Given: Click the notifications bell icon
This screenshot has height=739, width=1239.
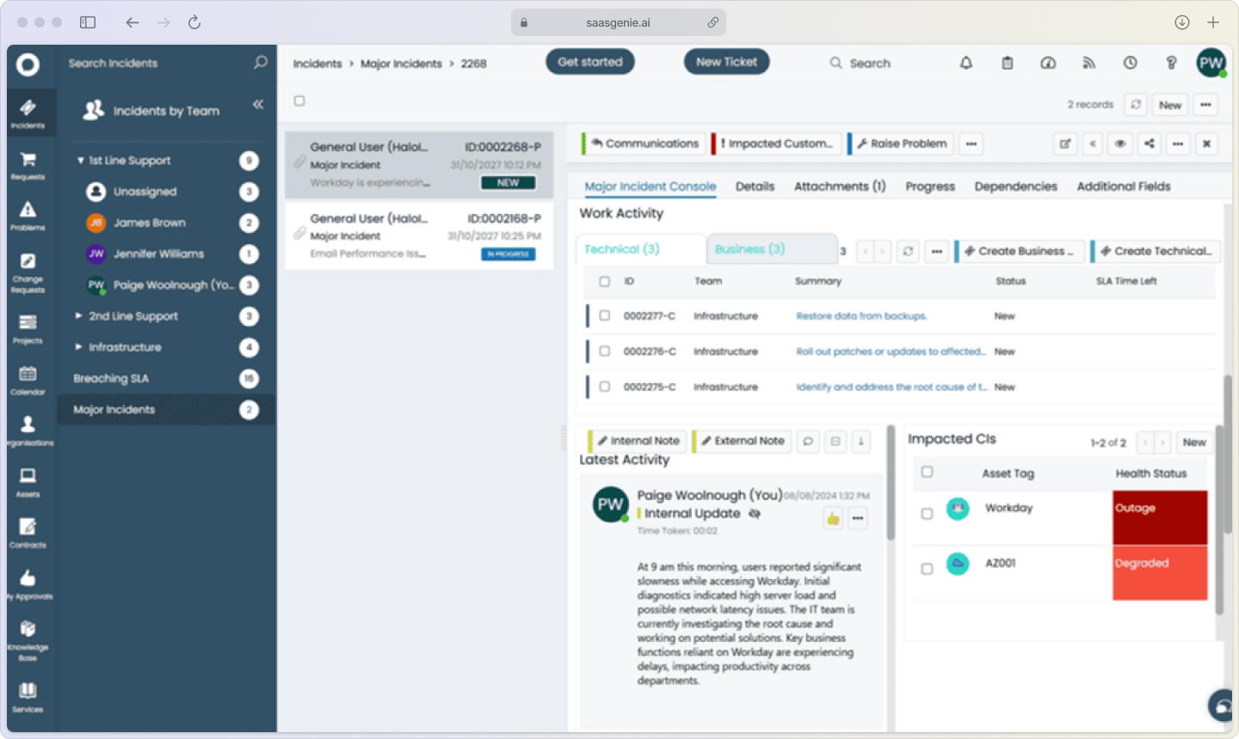Looking at the screenshot, I should pyautogui.click(x=966, y=63).
